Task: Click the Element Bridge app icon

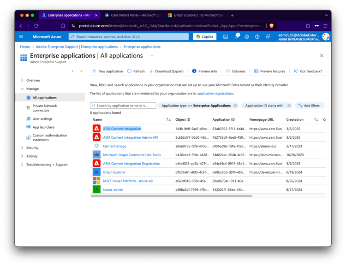Action: click(96, 146)
